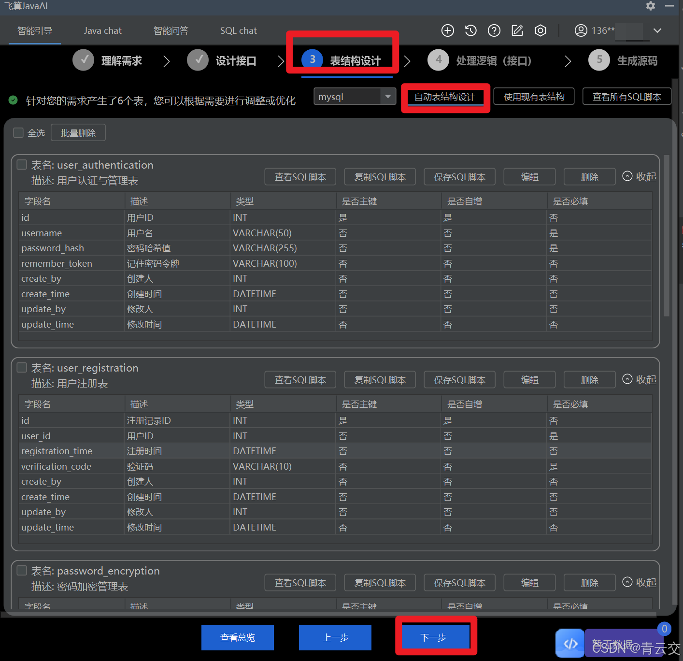Collapse the user_authentication table with 收起

click(639, 176)
